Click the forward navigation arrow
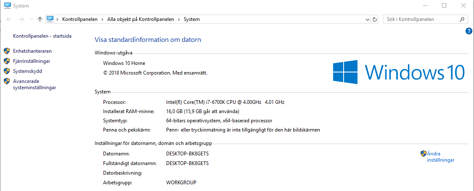The width and height of the screenshot is (474, 191). coord(21,19)
